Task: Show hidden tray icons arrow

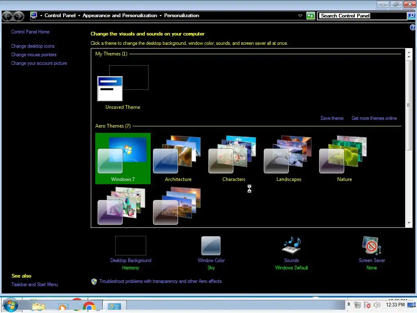Action: click(349, 304)
